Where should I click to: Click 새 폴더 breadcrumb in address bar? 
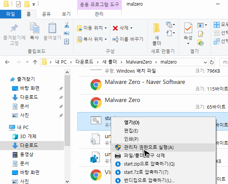tap(110, 62)
